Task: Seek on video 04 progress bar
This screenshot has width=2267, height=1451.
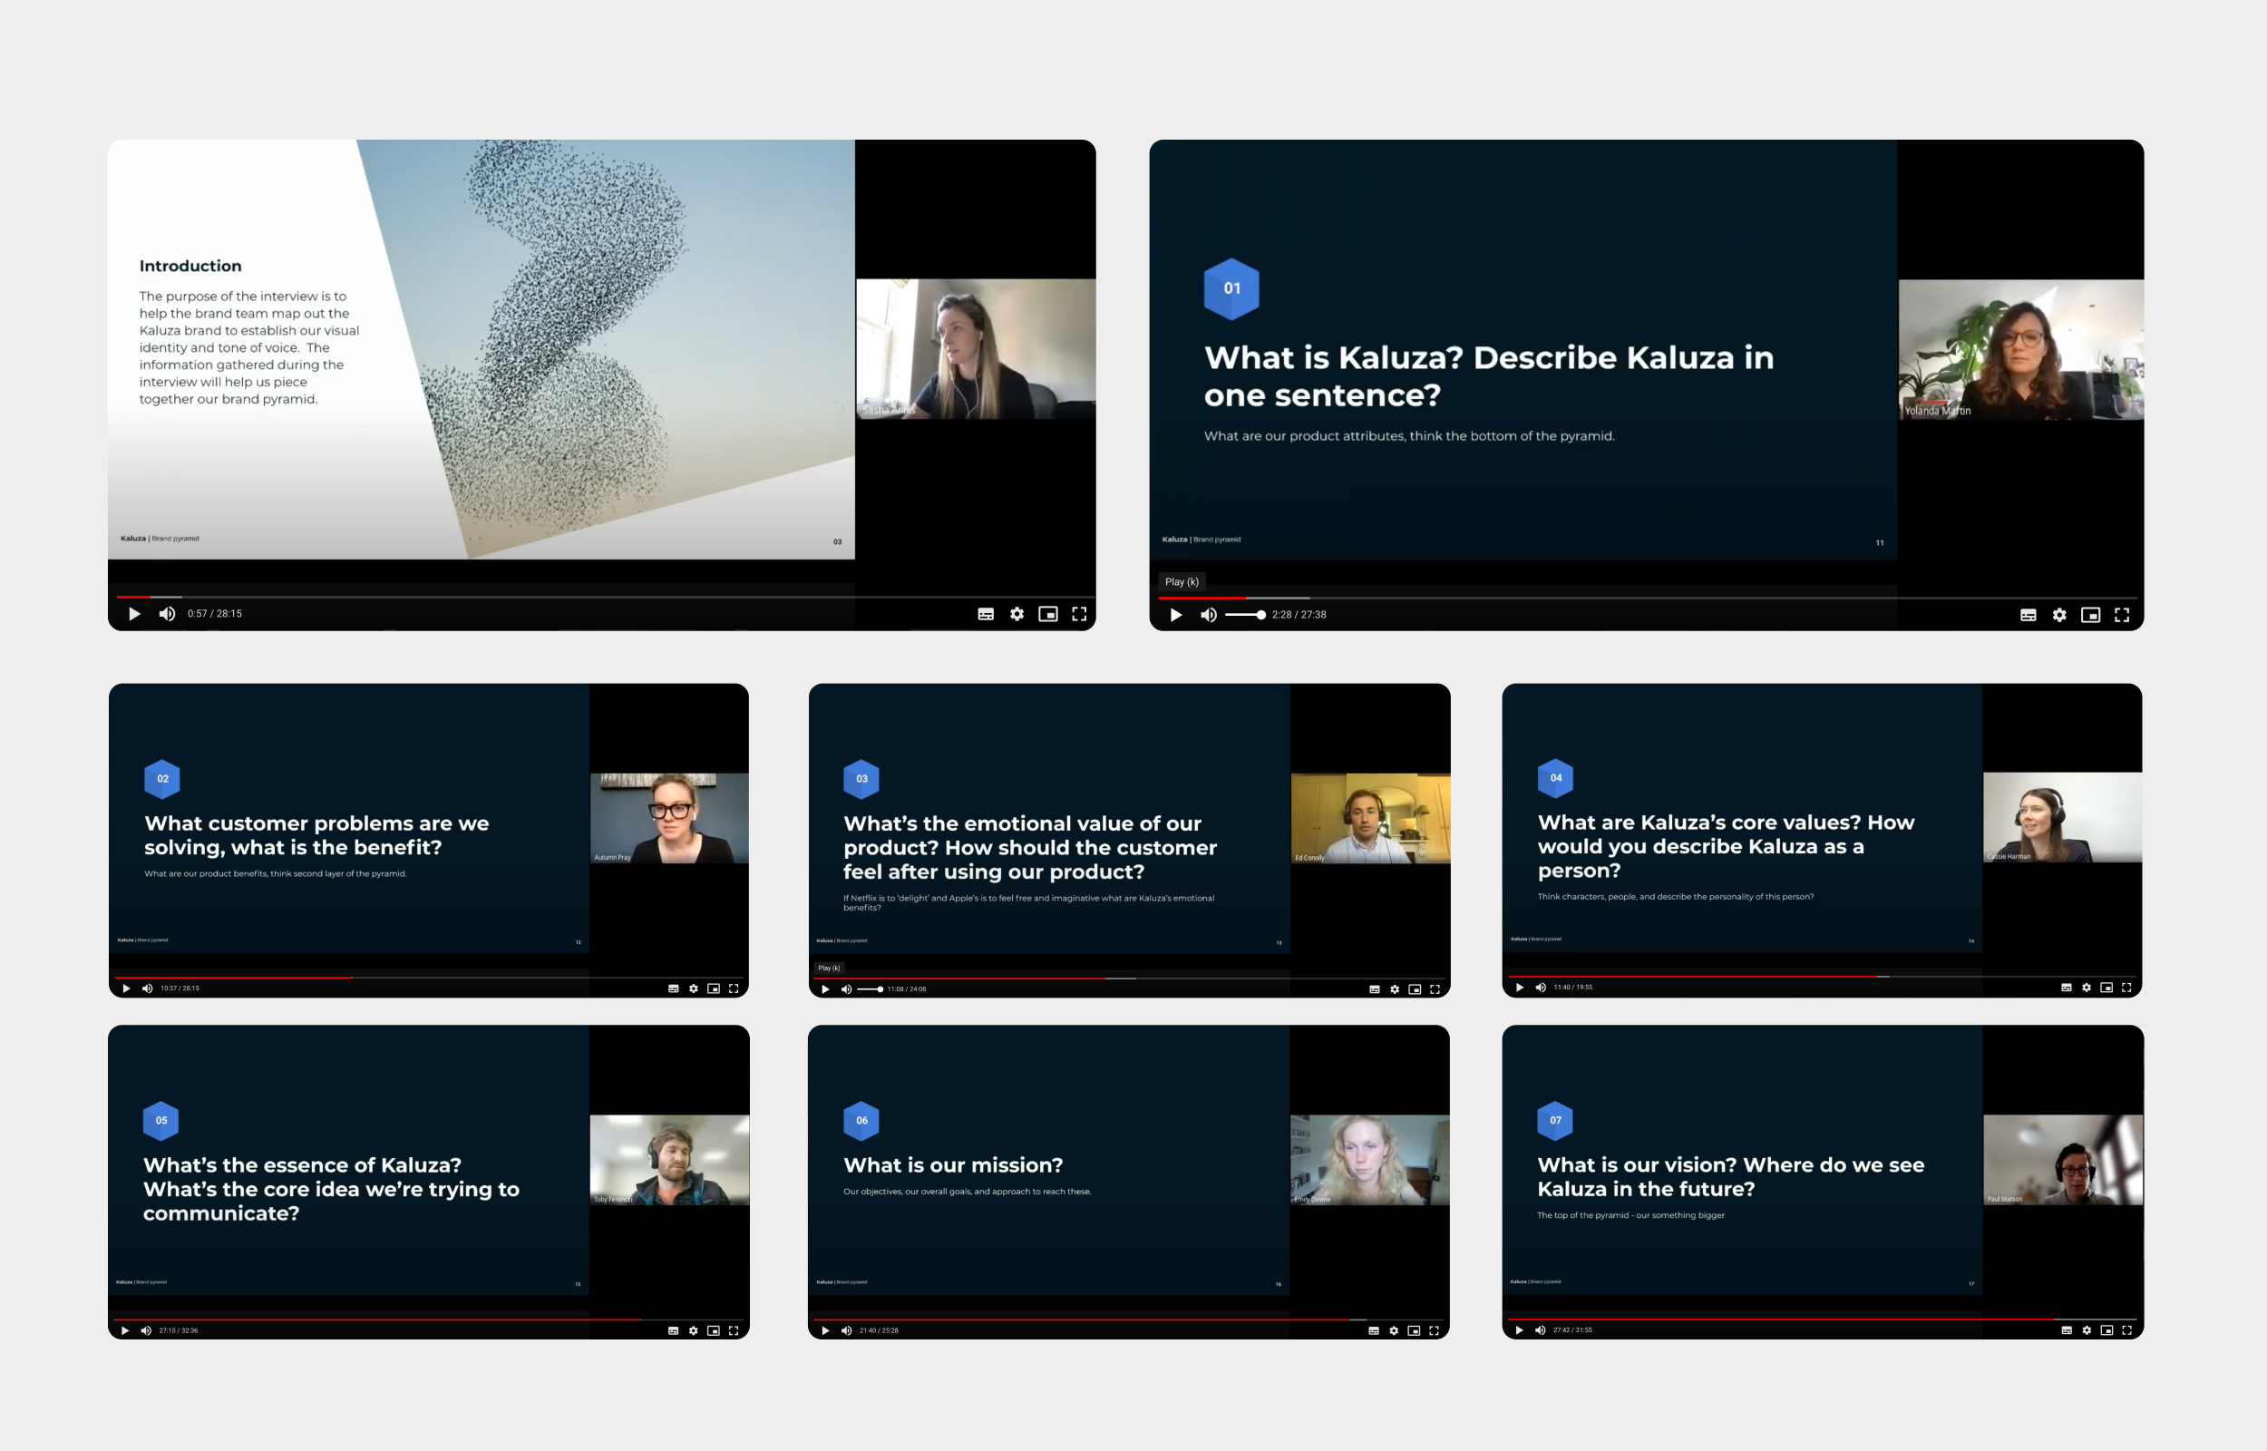Action: click(1822, 976)
